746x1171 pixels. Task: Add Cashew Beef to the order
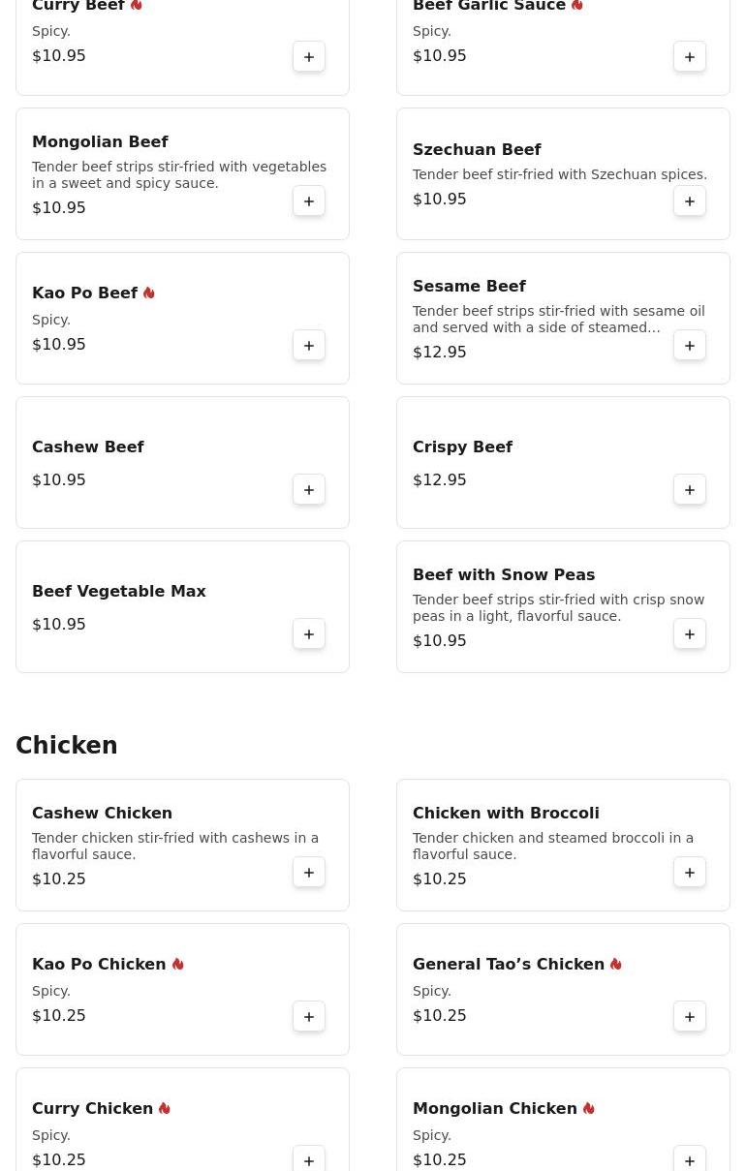309,490
